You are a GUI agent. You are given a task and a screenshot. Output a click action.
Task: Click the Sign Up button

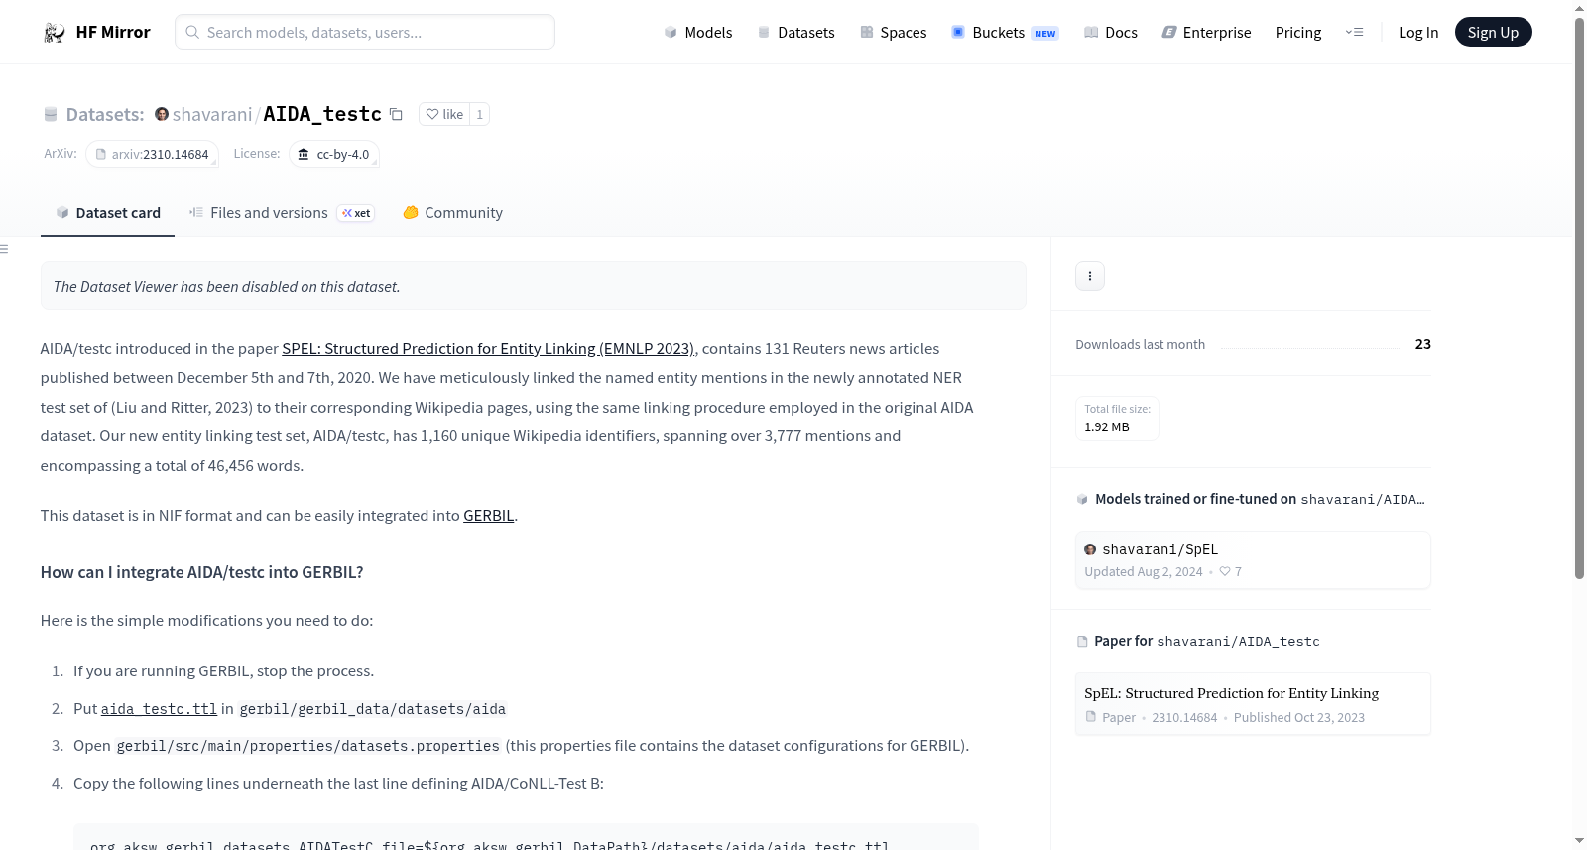[x=1494, y=33]
